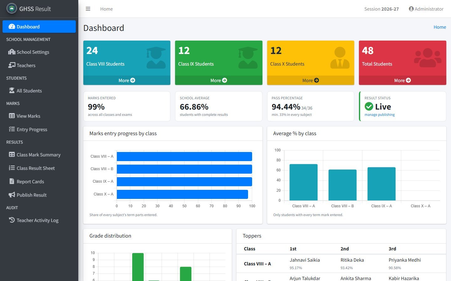
Task: Click the 66.86% school average value
Action: pos(194,107)
